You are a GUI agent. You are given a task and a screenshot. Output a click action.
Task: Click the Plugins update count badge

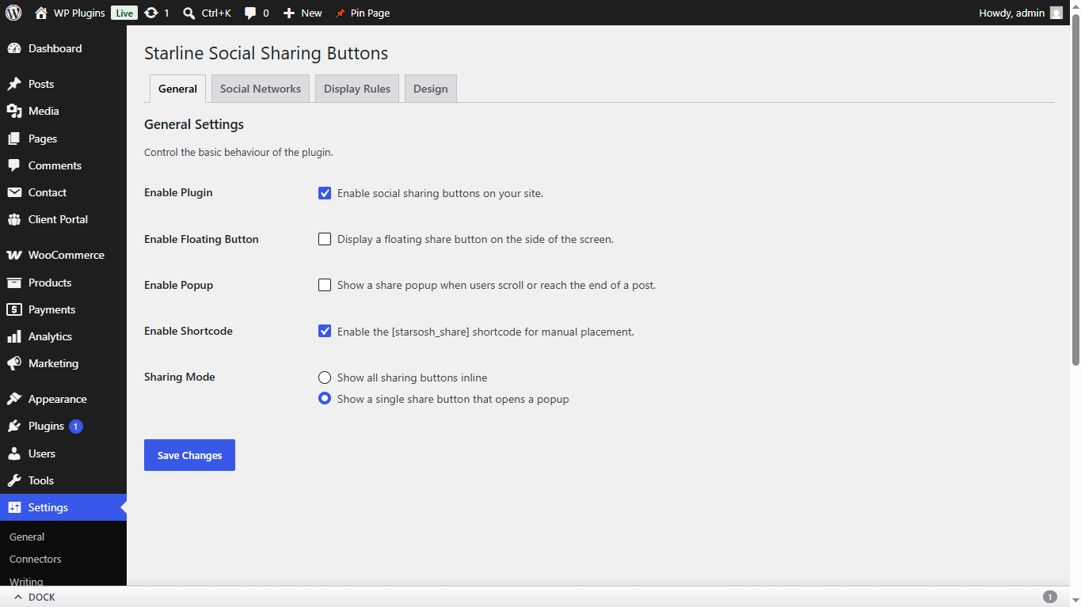76,427
